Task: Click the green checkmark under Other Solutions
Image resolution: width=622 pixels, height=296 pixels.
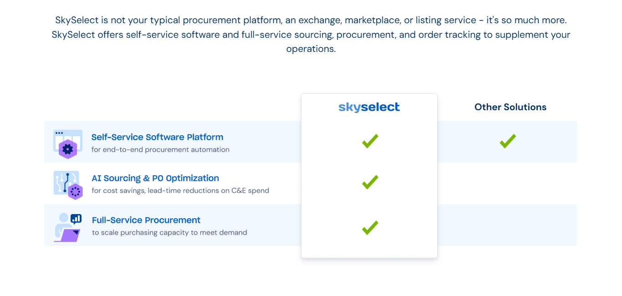Action: [x=507, y=141]
